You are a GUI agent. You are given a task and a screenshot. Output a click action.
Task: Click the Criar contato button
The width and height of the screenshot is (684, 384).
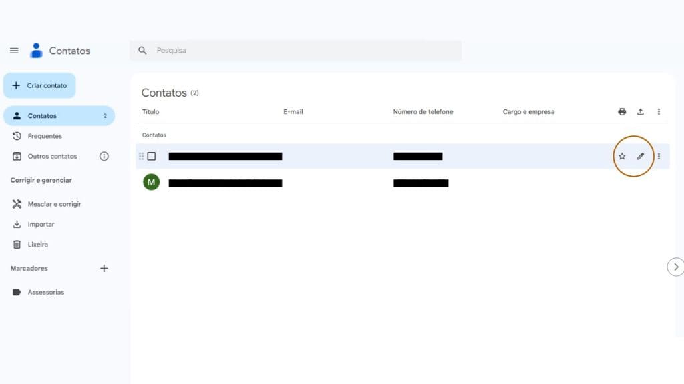39,85
